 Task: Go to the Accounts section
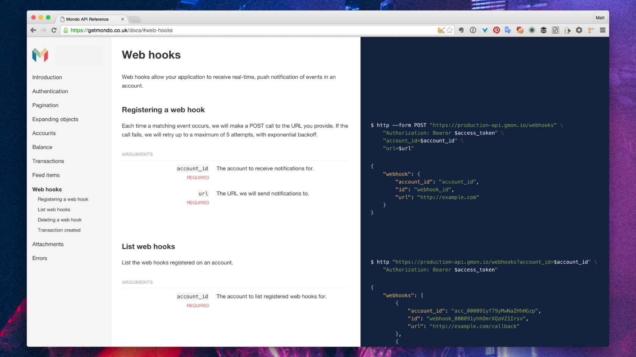[44, 133]
